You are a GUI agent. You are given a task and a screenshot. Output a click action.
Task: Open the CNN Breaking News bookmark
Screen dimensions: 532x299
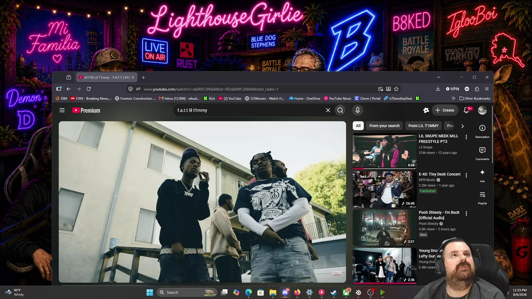point(91,98)
